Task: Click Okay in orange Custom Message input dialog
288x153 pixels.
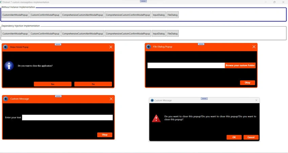Action: tap(105, 135)
